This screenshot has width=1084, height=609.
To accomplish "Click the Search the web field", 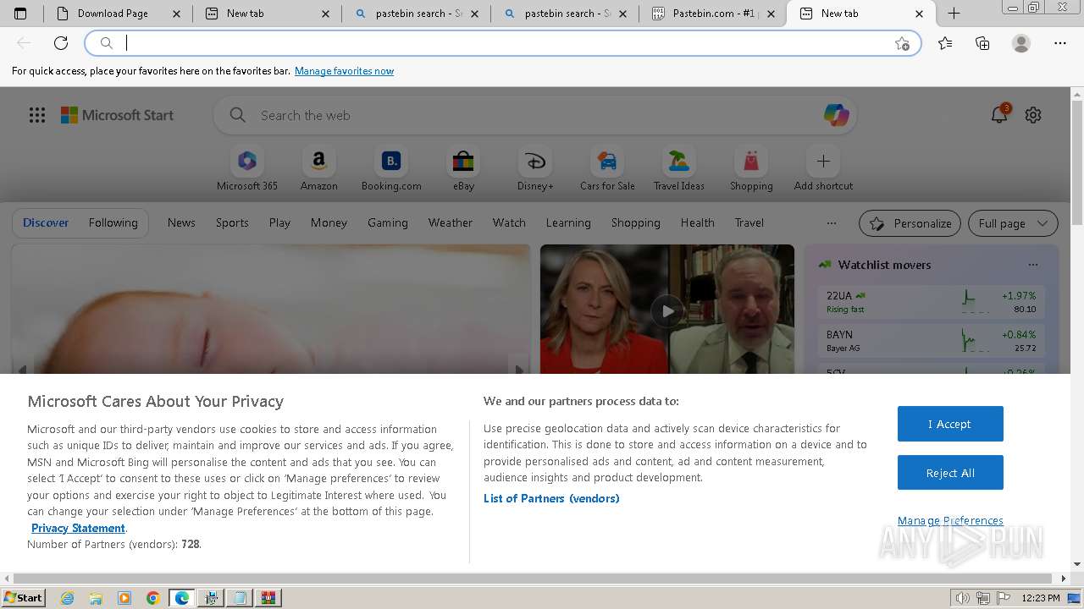I will (x=534, y=115).
